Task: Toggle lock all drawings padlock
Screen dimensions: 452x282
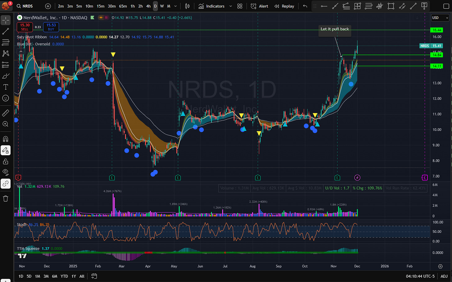Action: click(6, 161)
